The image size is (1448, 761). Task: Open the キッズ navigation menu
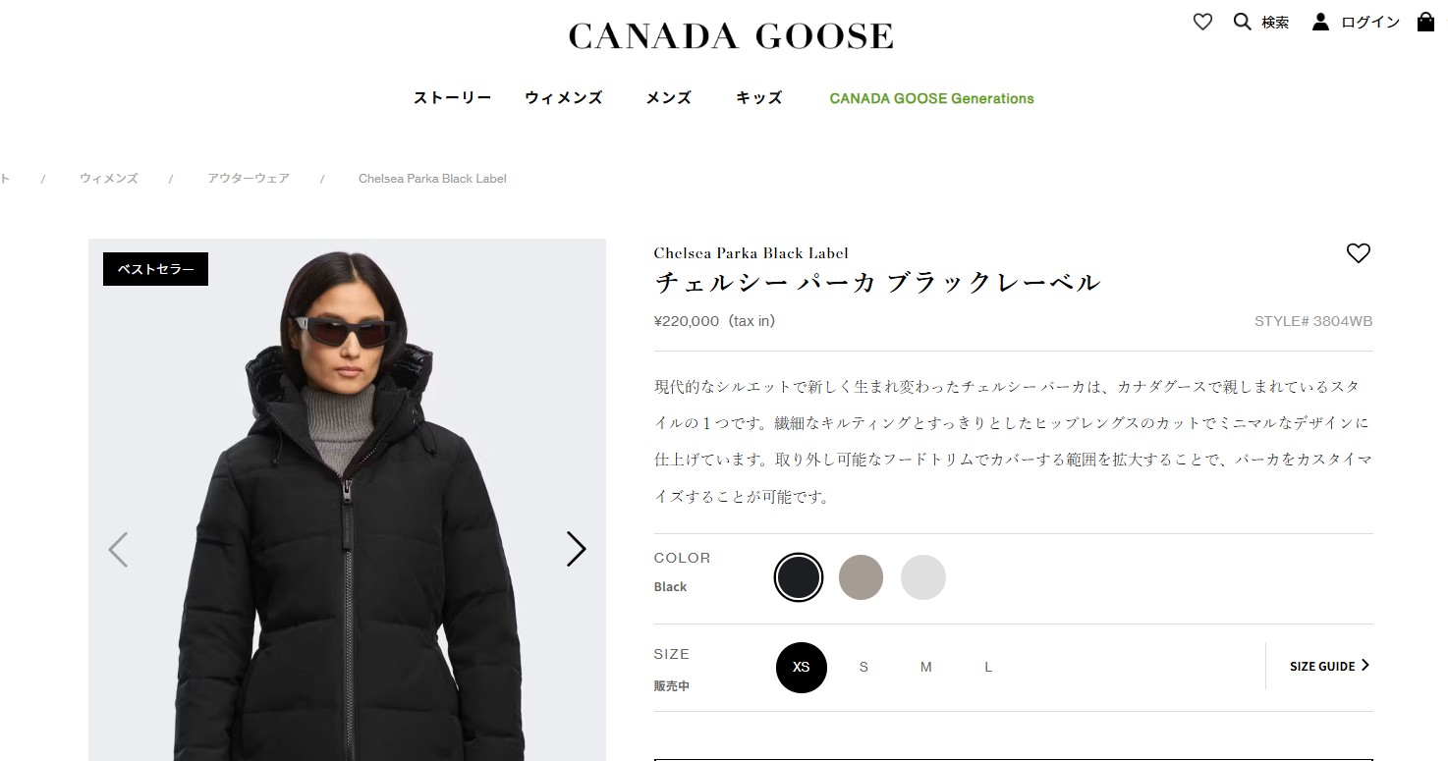coord(758,98)
